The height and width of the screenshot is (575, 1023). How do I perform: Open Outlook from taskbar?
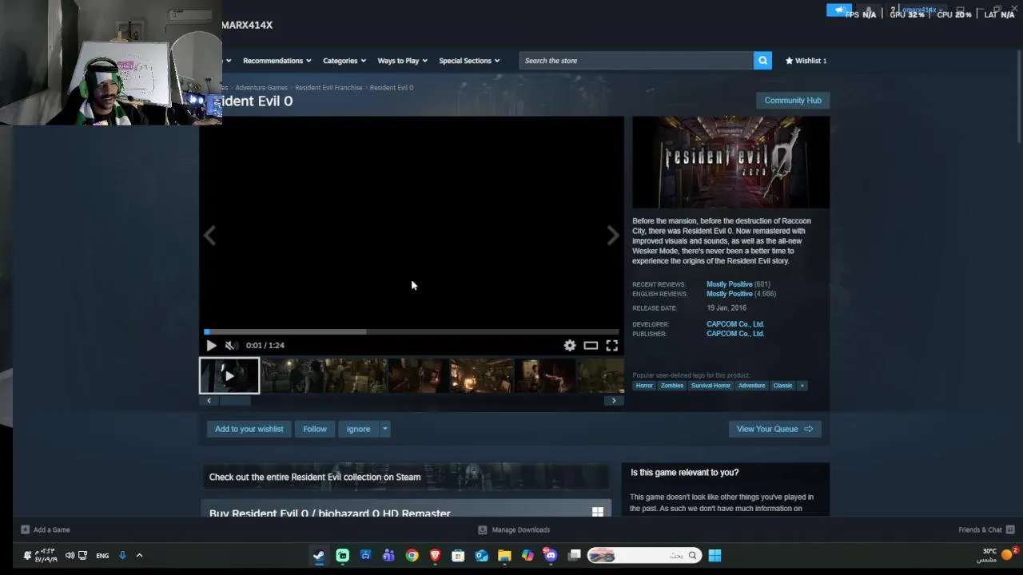481,556
